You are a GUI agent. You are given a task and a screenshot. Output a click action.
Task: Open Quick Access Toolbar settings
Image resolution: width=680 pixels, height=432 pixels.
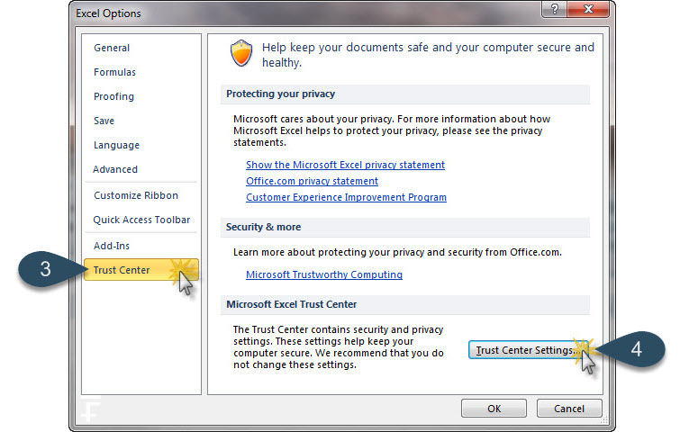[x=141, y=220]
